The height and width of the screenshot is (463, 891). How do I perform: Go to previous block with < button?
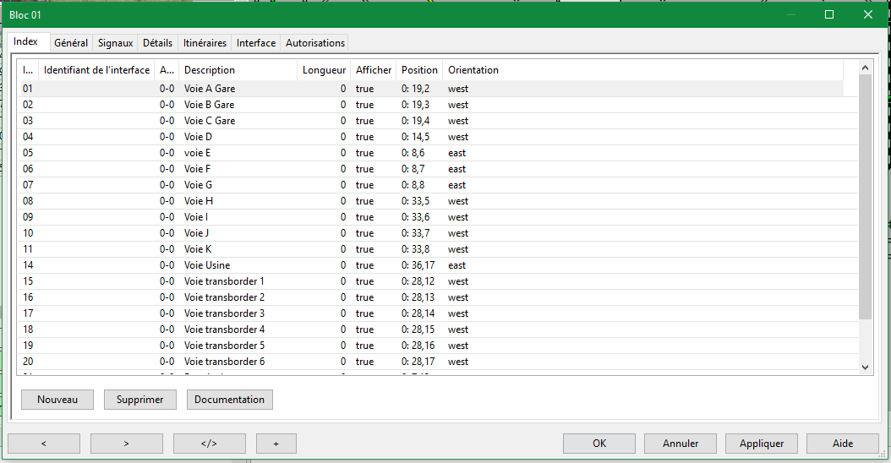click(x=44, y=444)
